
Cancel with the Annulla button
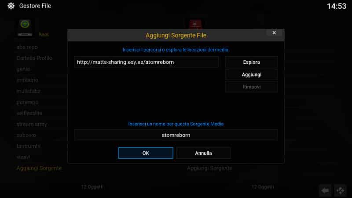pos(203,153)
